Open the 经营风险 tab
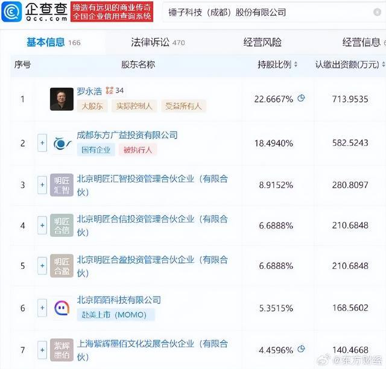 262,42
